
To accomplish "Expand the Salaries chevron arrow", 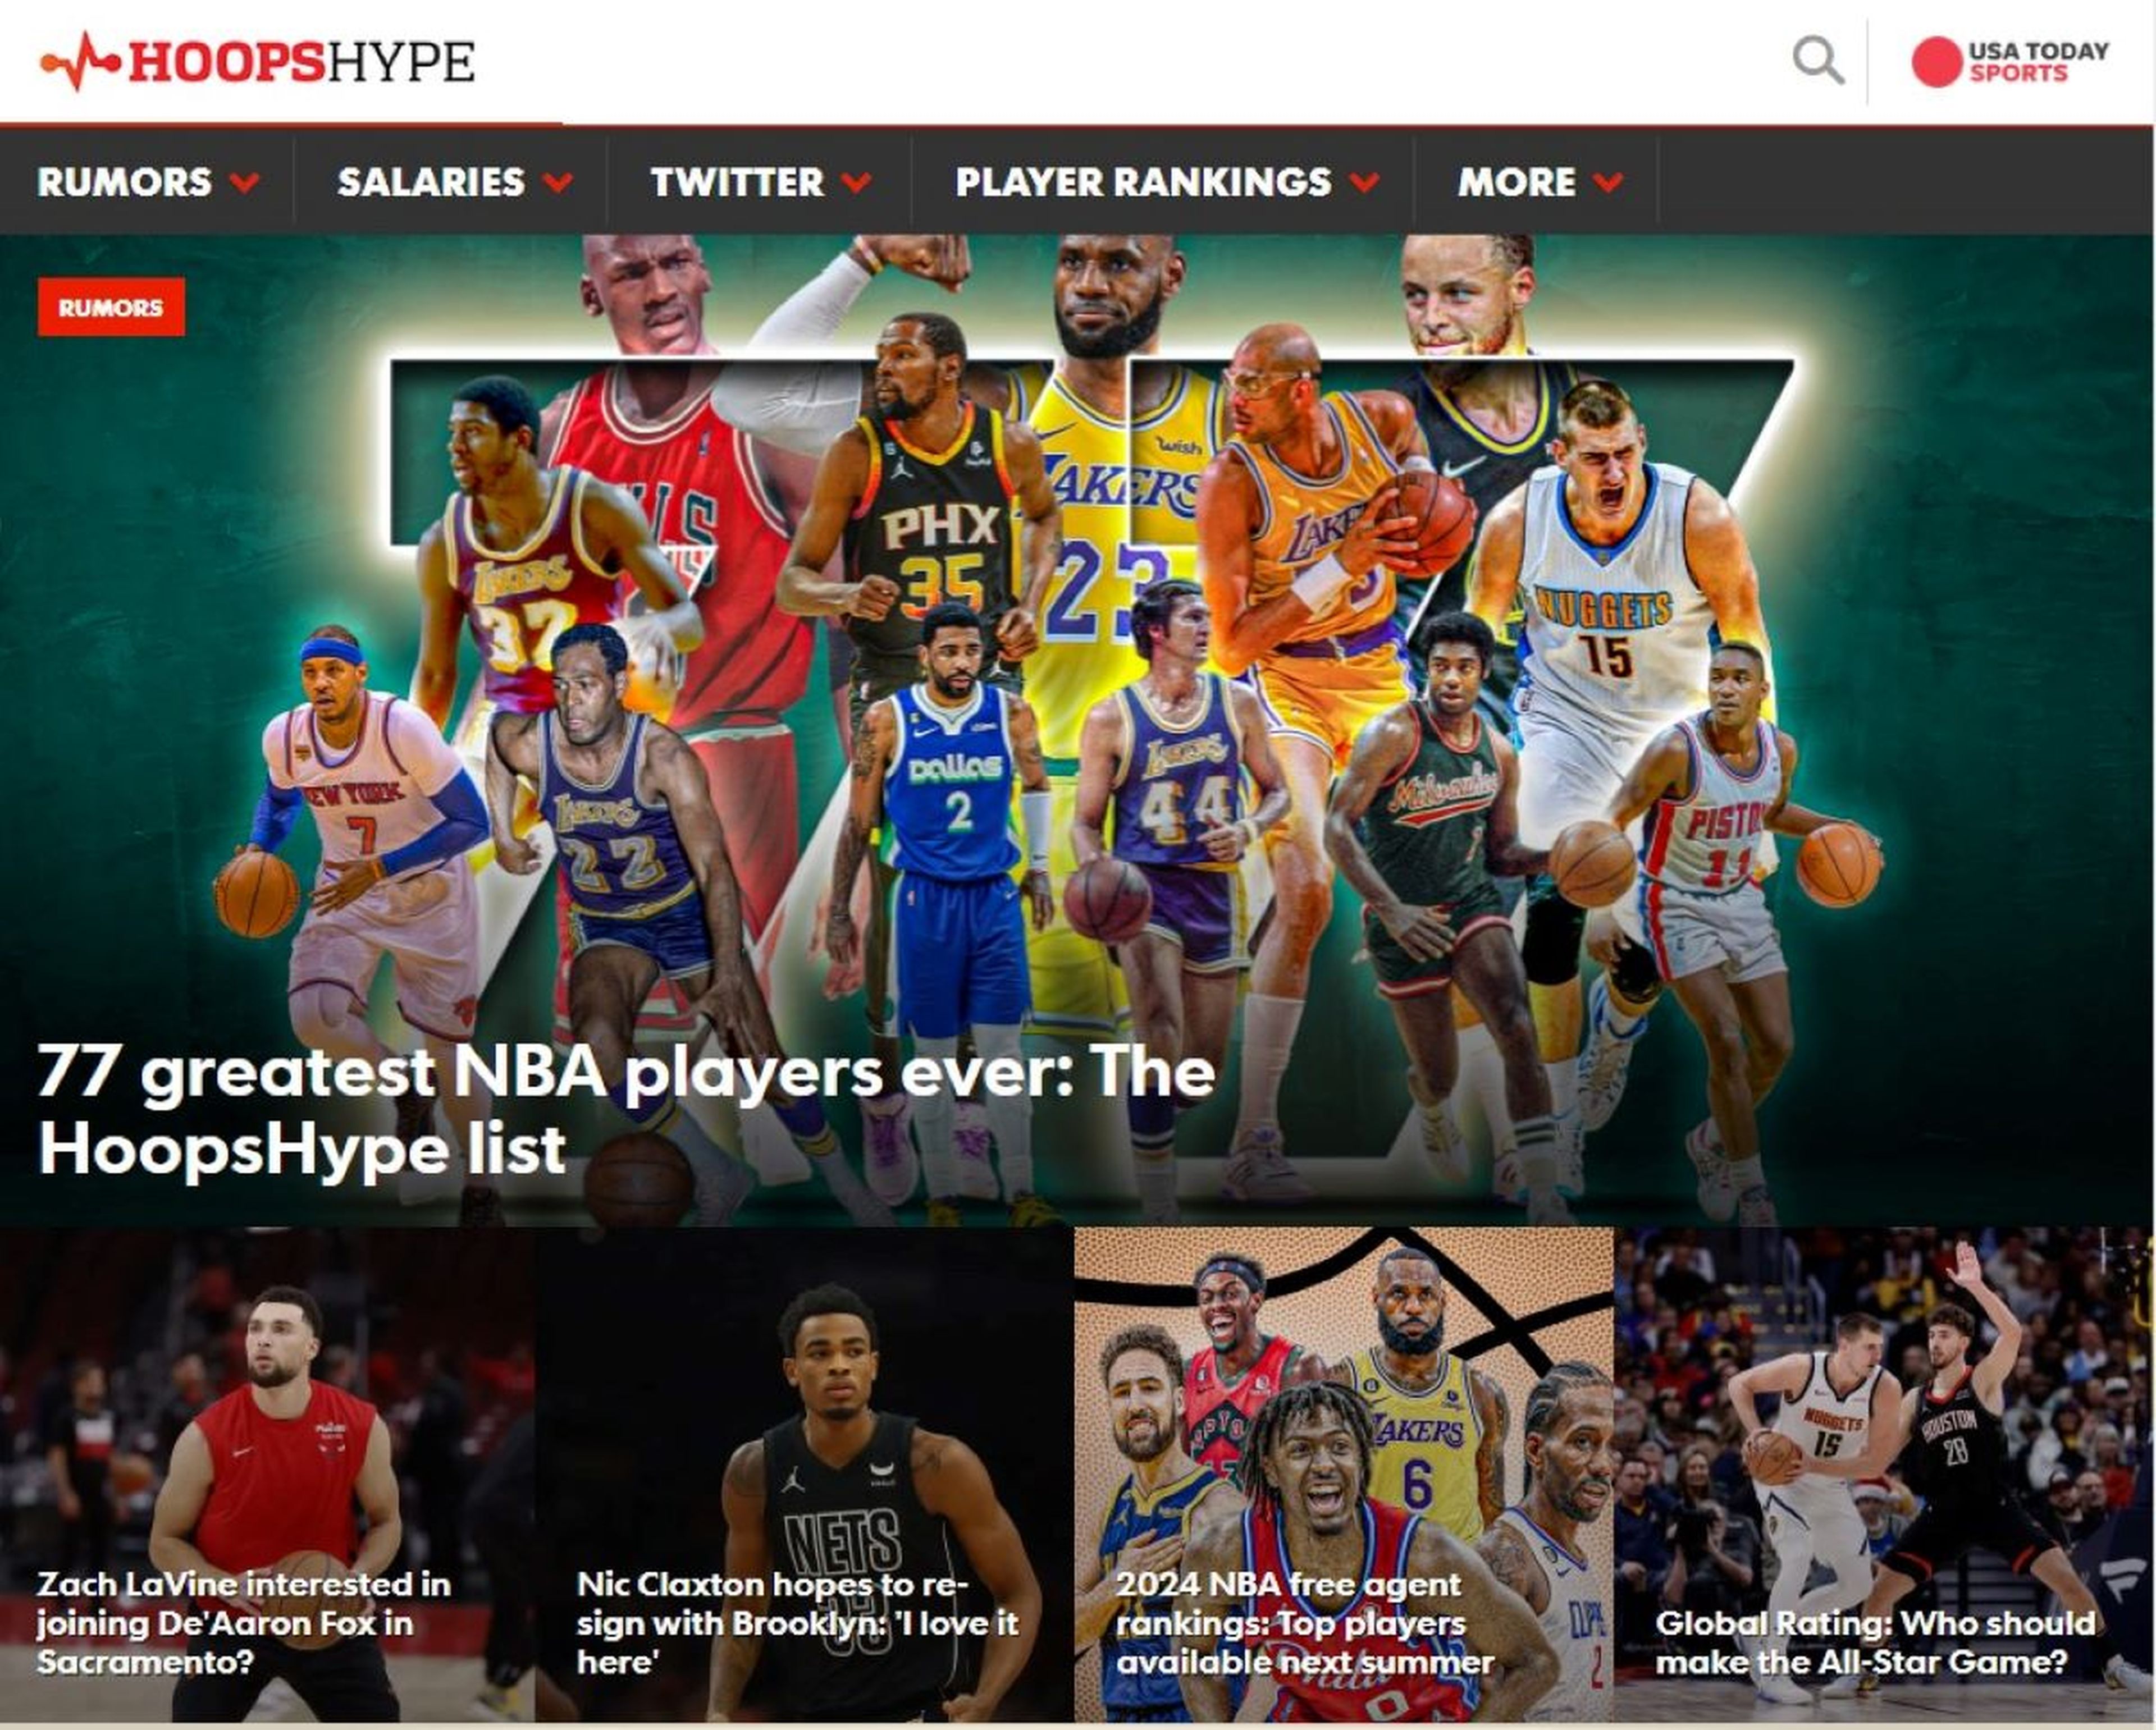I will (558, 182).
